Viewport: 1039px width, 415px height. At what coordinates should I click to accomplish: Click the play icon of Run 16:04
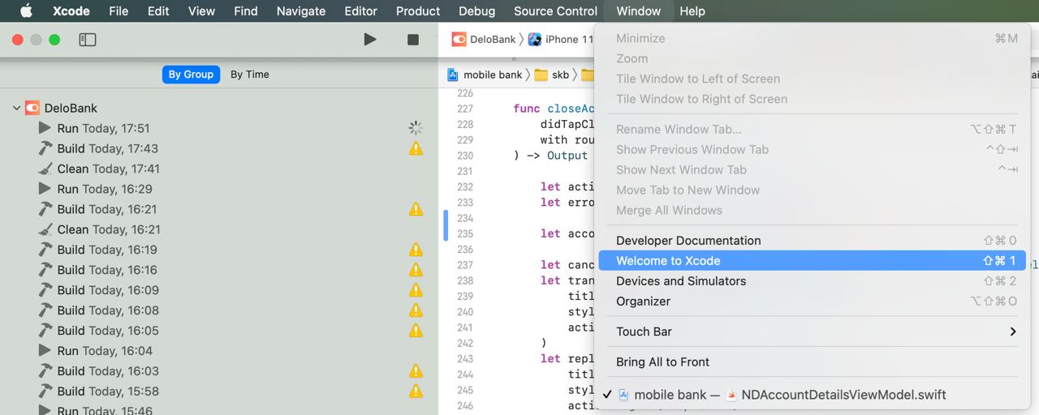click(x=45, y=351)
